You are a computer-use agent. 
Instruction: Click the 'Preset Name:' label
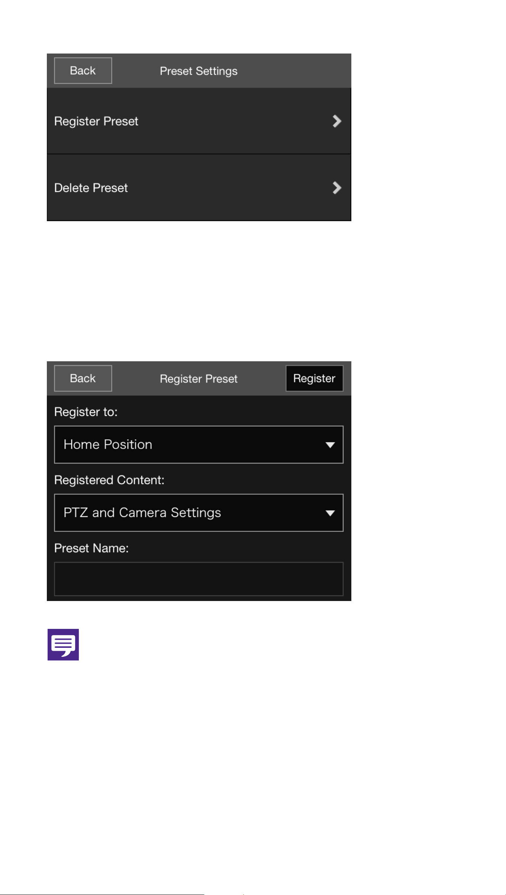click(x=91, y=548)
